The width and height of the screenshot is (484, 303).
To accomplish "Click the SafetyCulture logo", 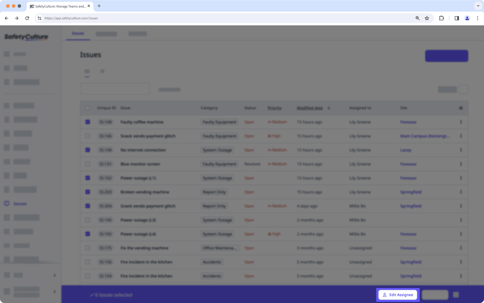I will 26,37.
